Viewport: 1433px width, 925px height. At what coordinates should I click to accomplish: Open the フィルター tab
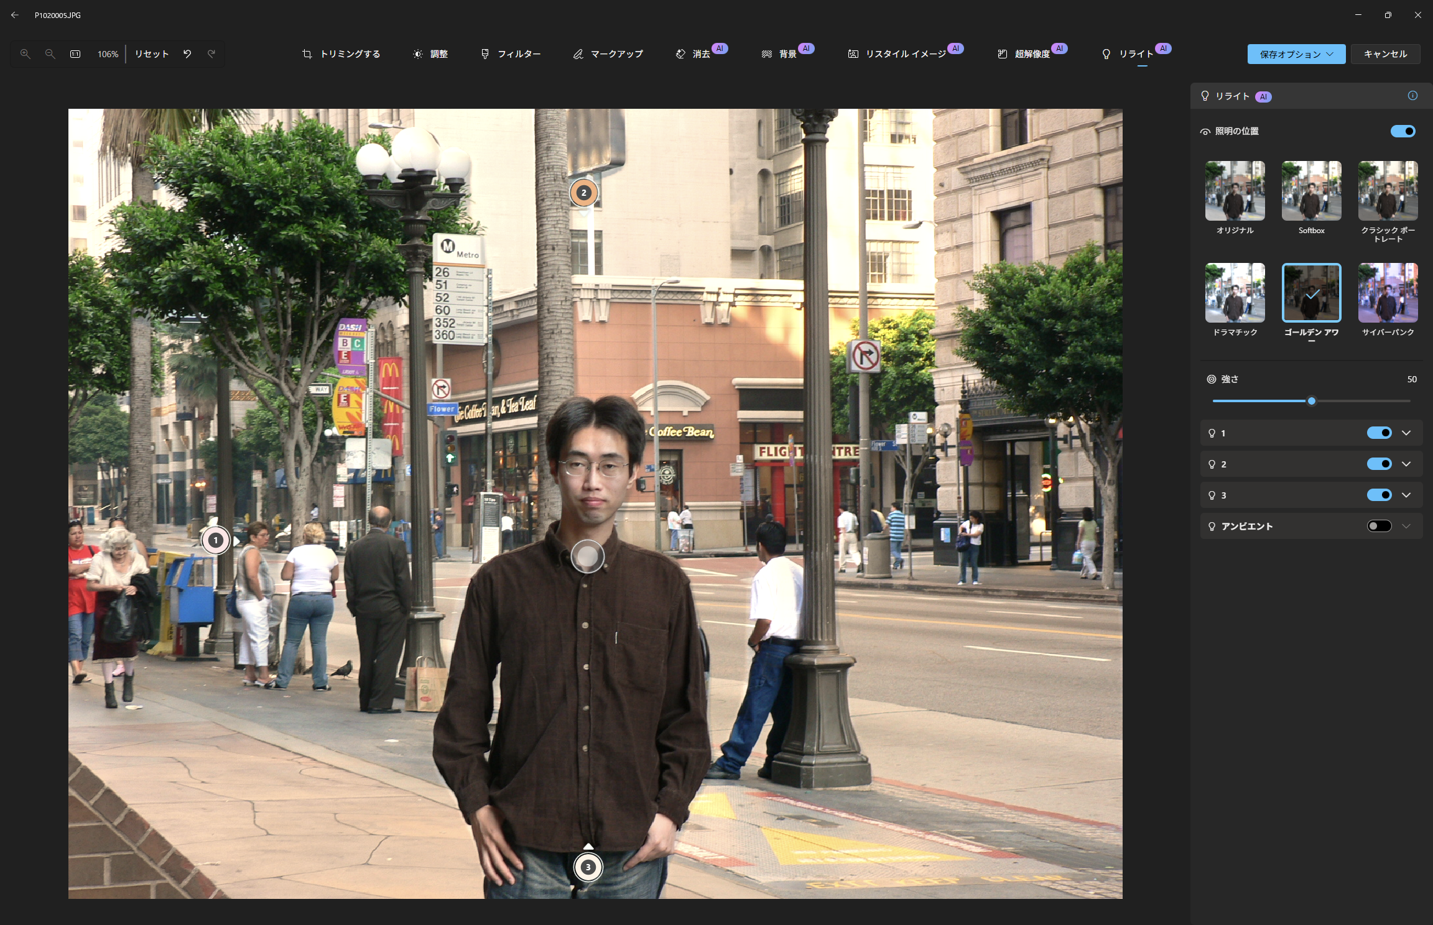click(511, 54)
